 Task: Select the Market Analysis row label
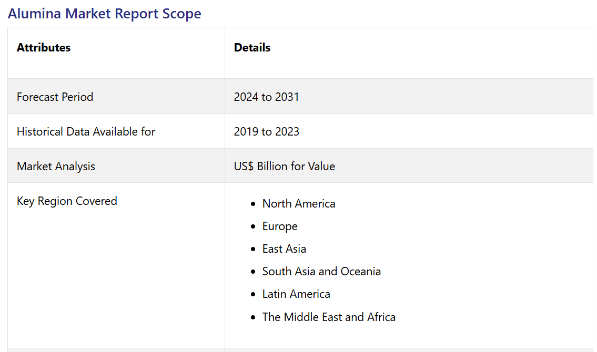(56, 166)
